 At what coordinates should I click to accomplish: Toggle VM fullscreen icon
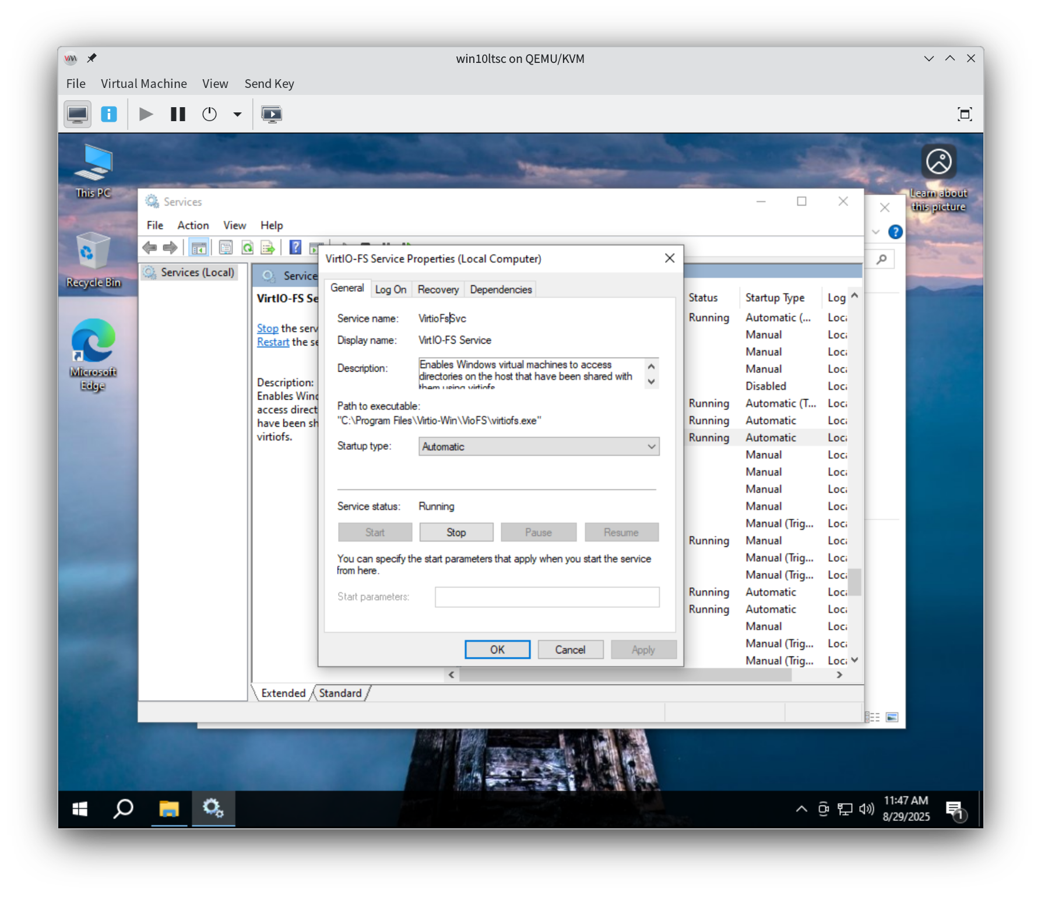pos(965,114)
